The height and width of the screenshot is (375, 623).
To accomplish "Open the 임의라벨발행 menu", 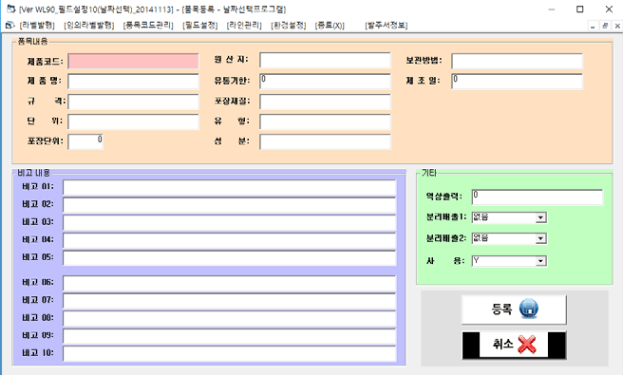I will tap(89, 26).
